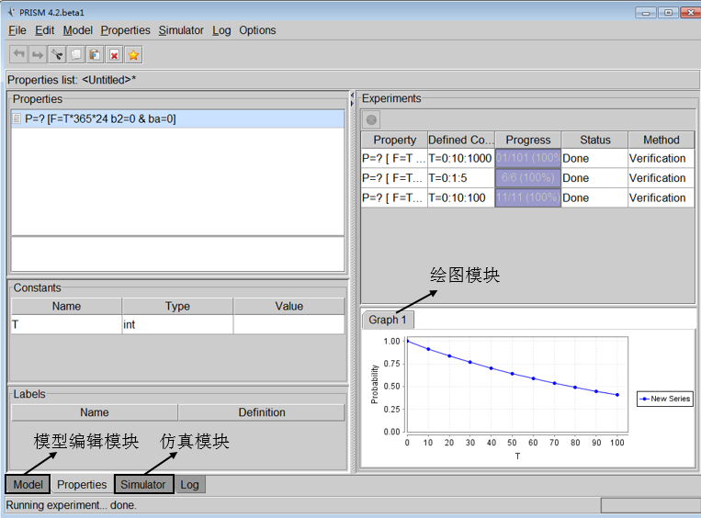
Task: Switch to the Simulator tab
Action: point(143,484)
